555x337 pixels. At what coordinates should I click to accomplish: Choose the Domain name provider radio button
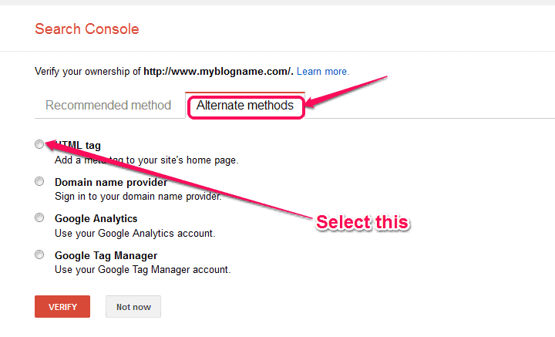tap(39, 181)
